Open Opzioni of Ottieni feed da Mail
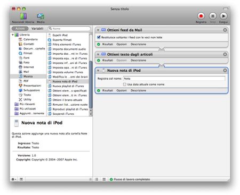 coord(122,44)
